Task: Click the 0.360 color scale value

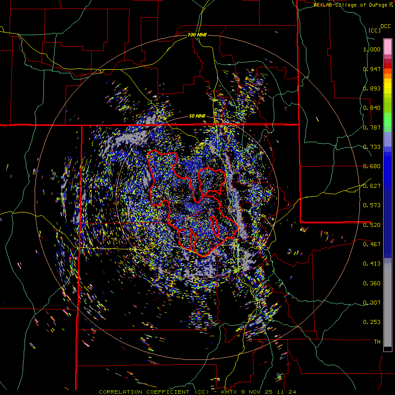Action: (372, 284)
